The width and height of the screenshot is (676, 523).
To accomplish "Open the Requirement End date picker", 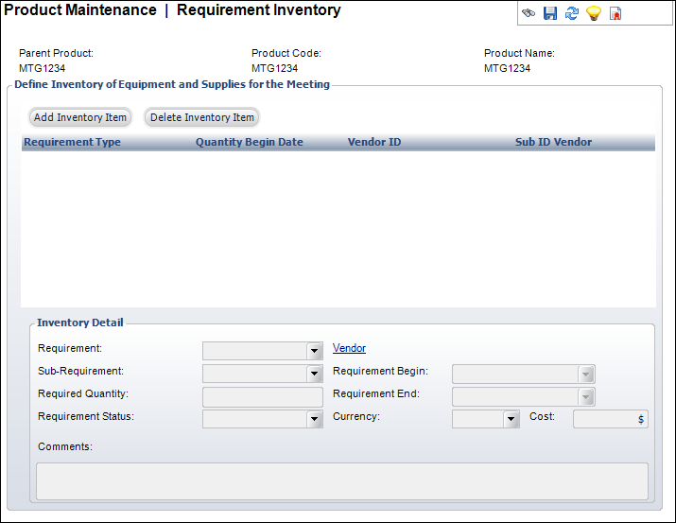I will tap(586, 396).
